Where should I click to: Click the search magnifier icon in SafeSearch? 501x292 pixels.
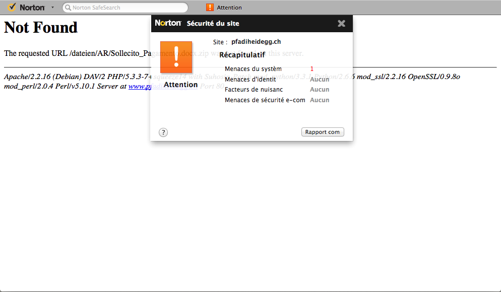[68, 8]
